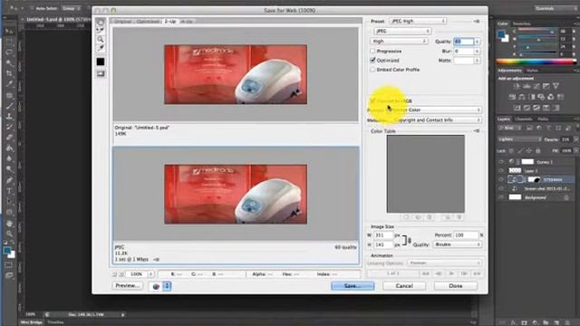Image resolution: width=580 pixels, height=326 pixels.
Task: Toggle visibility of the Screen shot layer
Action: (x=501, y=188)
